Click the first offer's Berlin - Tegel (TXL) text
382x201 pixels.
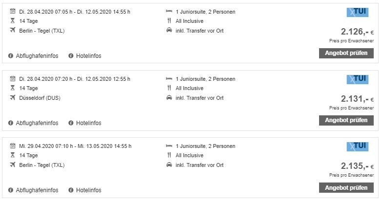coord(42,31)
